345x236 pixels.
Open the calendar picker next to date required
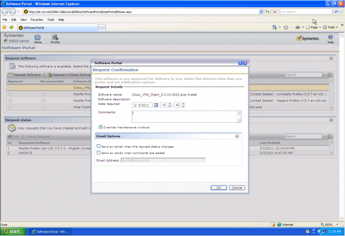point(156,105)
